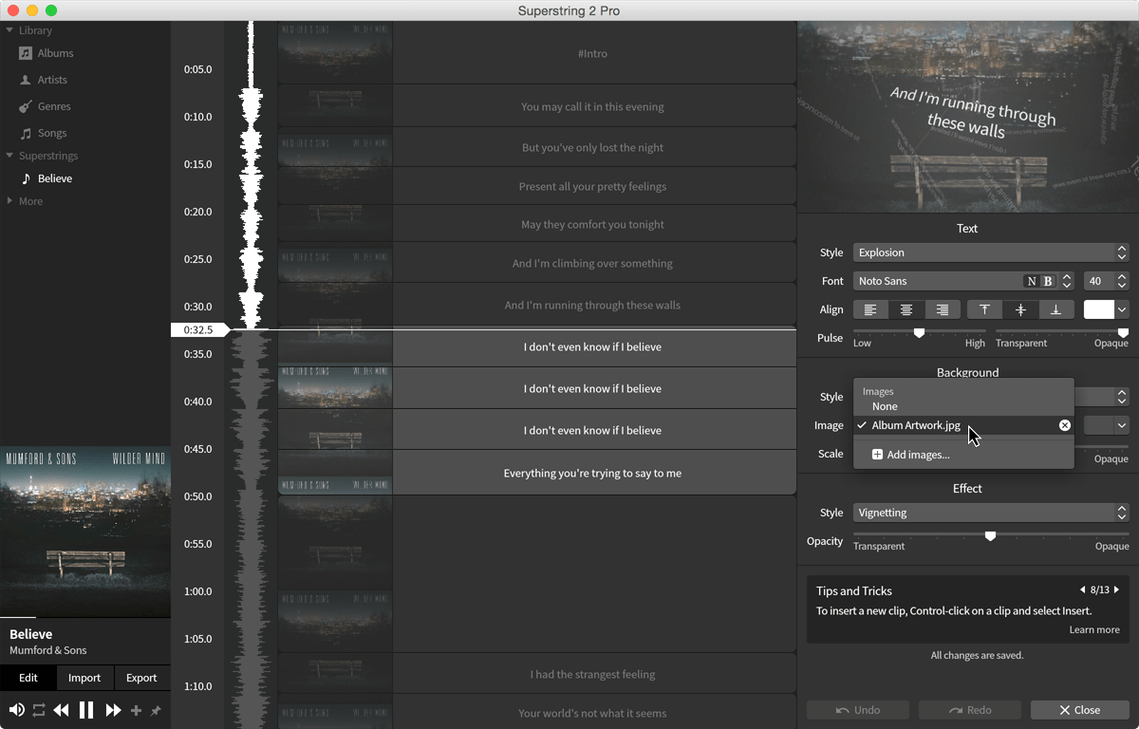Adjust the Effect Opacity slider handle
This screenshot has width=1139, height=729.
coord(990,535)
